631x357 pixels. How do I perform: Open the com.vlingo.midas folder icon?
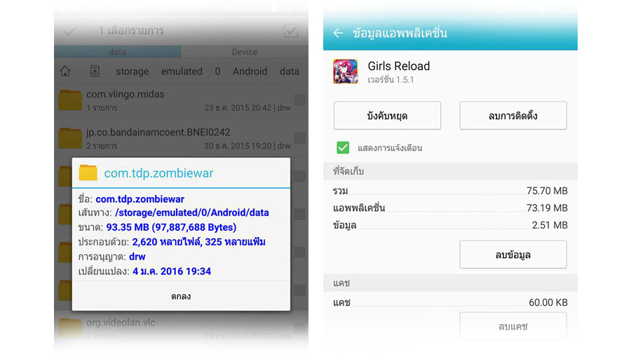pos(70,100)
